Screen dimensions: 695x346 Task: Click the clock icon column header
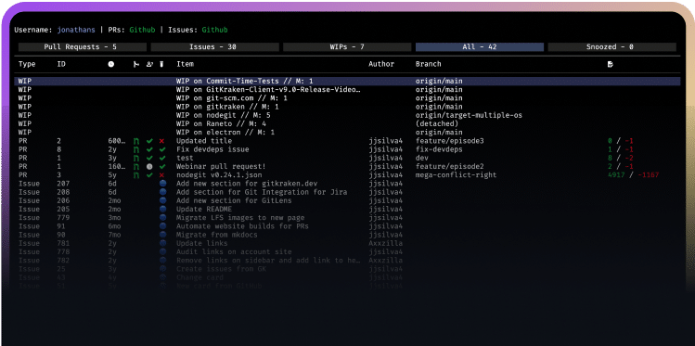coord(110,64)
